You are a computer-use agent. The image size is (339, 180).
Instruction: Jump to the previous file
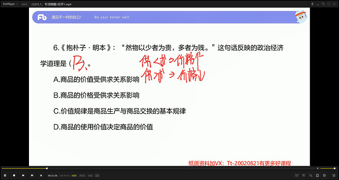pyautogui.click(x=23, y=176)
